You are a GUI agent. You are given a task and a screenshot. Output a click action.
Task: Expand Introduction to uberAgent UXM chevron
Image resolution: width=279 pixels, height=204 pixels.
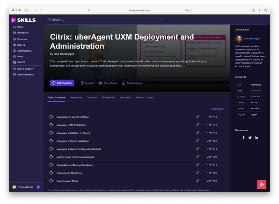pyautogui.click(x=222, y=117)
